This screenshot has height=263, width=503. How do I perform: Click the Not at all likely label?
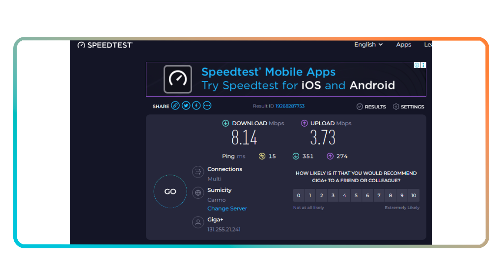click(308, 208)
